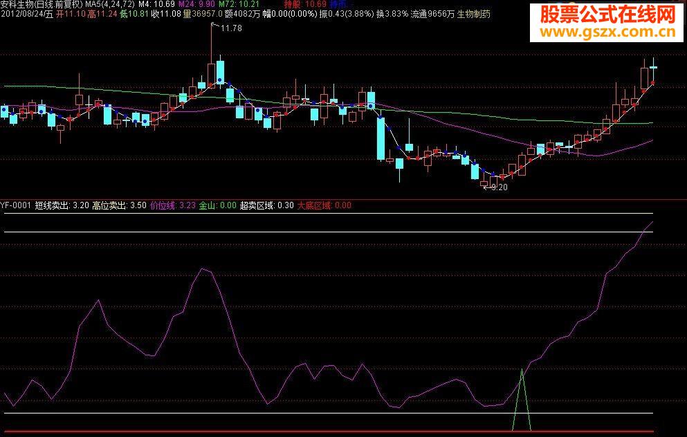The image size is (687, 437).
Task: Click the 超卖区域: 0.30 label
Action: click(267, 205)
